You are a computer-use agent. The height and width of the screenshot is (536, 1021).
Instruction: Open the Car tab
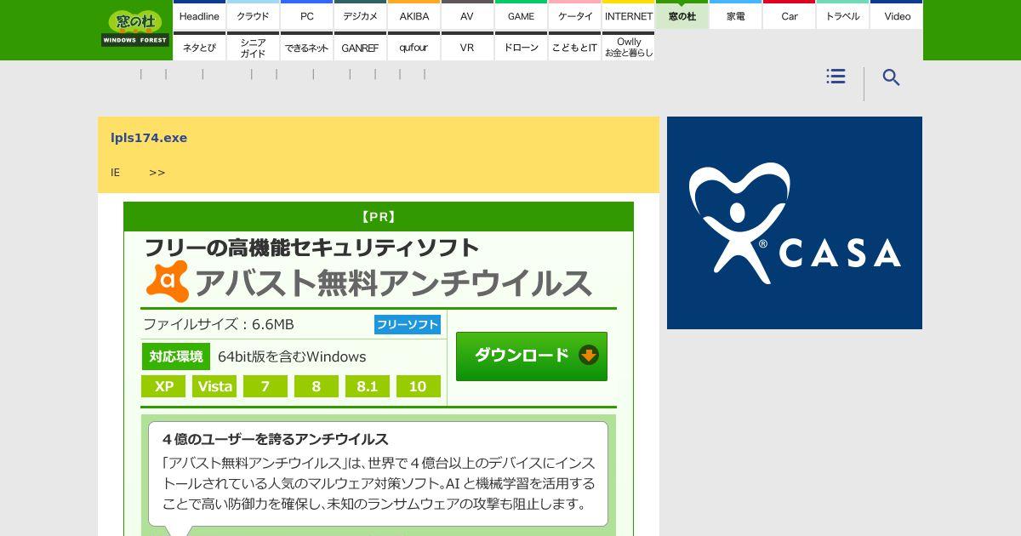click(789, 14)
